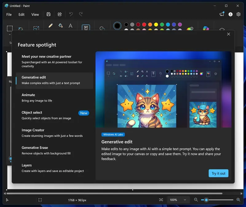Select the rectangular Selection tool
The height and width of the screenshot is (207, 246).
coord(10,28)
